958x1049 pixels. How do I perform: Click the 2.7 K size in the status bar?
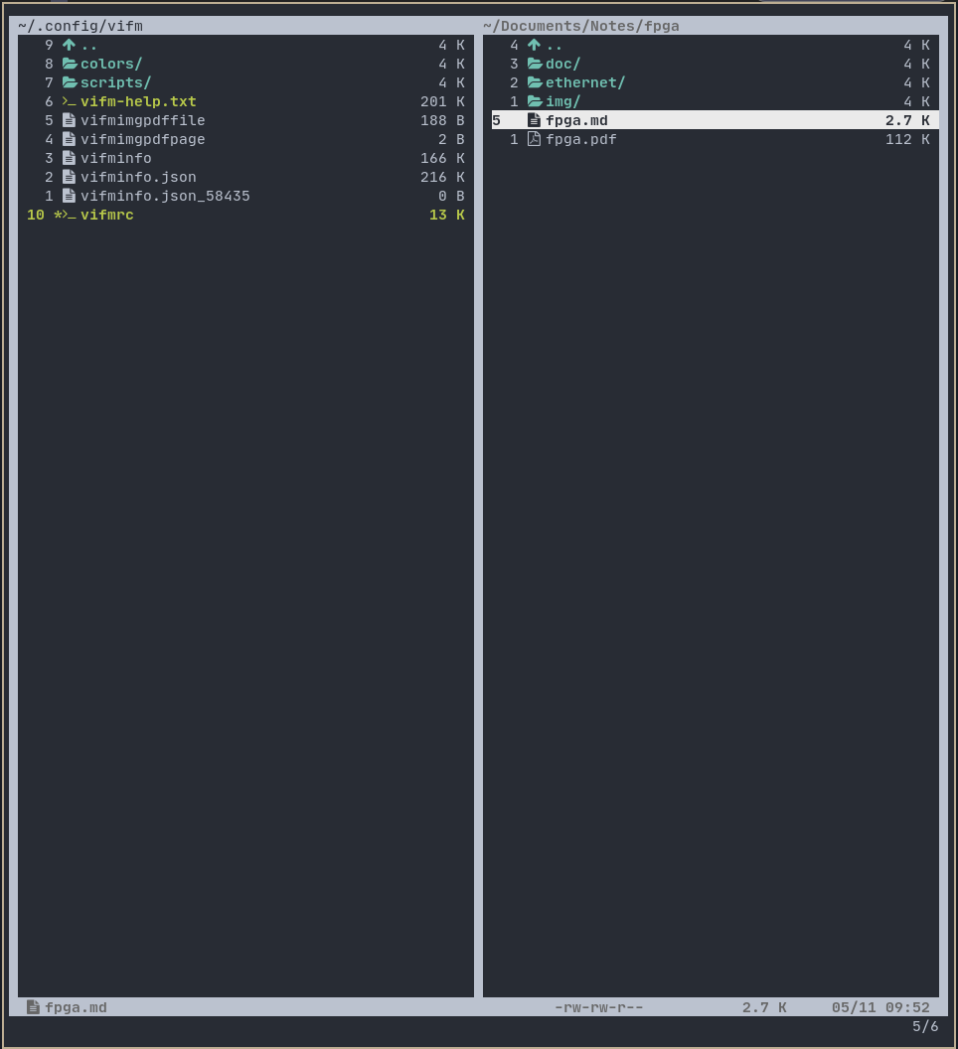point(764,1007)
